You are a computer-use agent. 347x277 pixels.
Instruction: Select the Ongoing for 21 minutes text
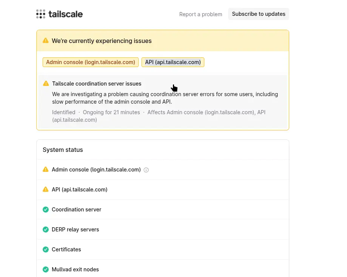[x=111, y=112]
